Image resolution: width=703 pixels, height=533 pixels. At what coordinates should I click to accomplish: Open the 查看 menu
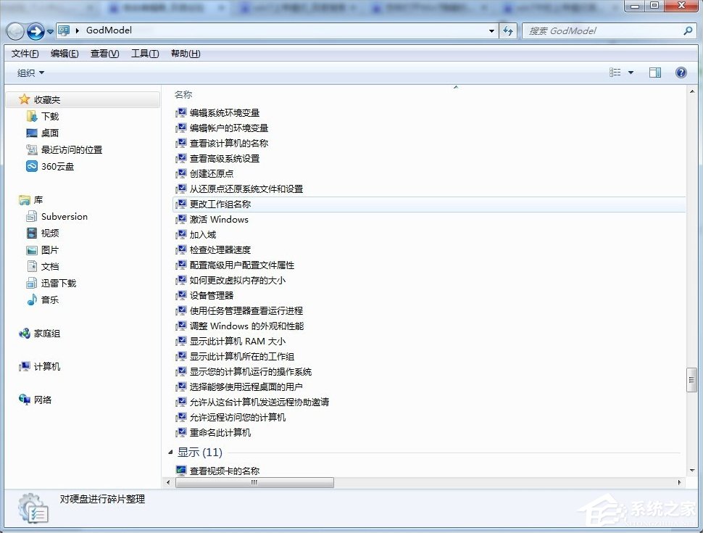click(104, 53)
